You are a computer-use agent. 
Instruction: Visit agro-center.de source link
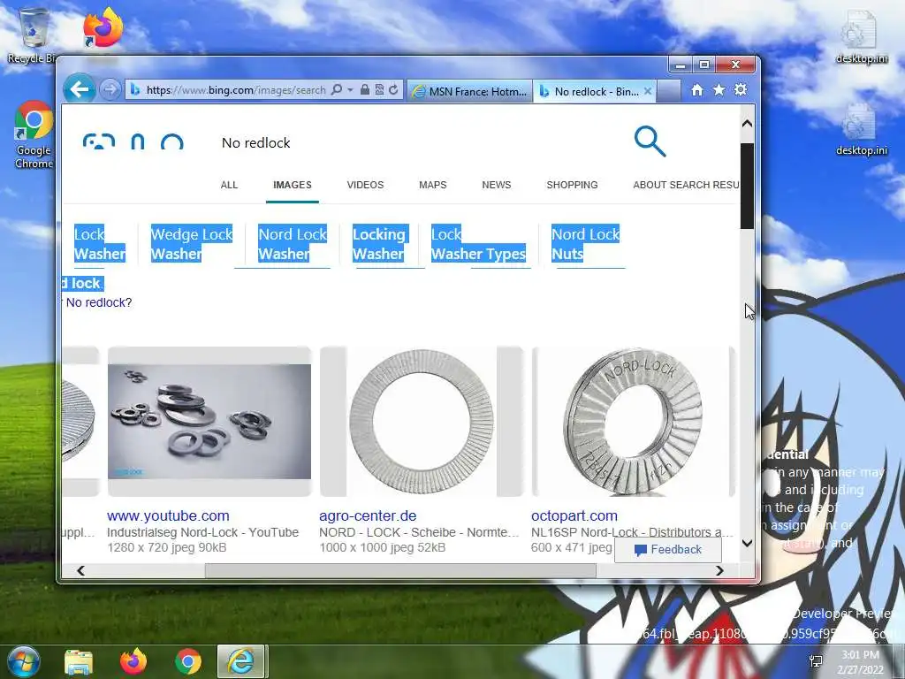point(368,515)
